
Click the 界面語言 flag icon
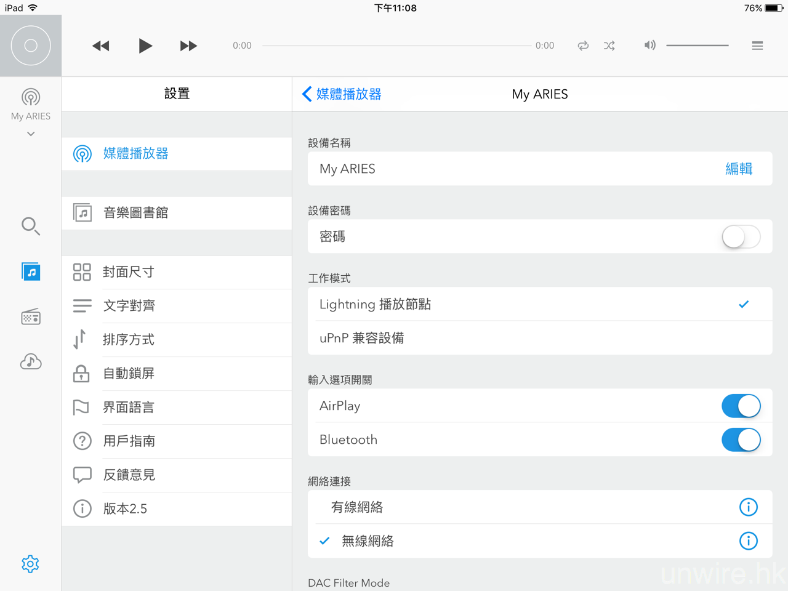[81, 408]
